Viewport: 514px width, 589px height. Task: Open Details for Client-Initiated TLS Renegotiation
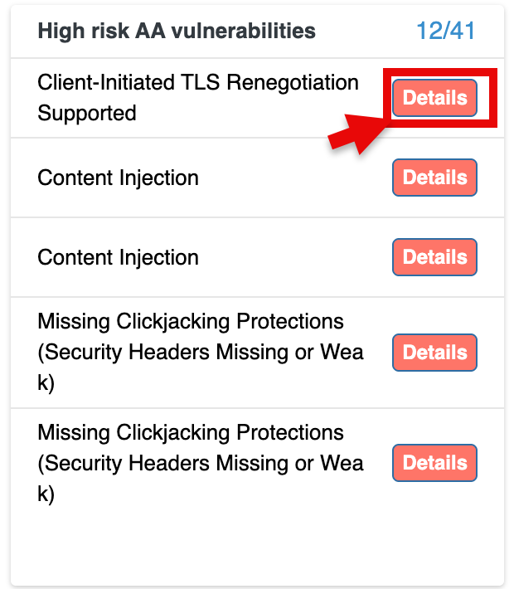(434, 98)
